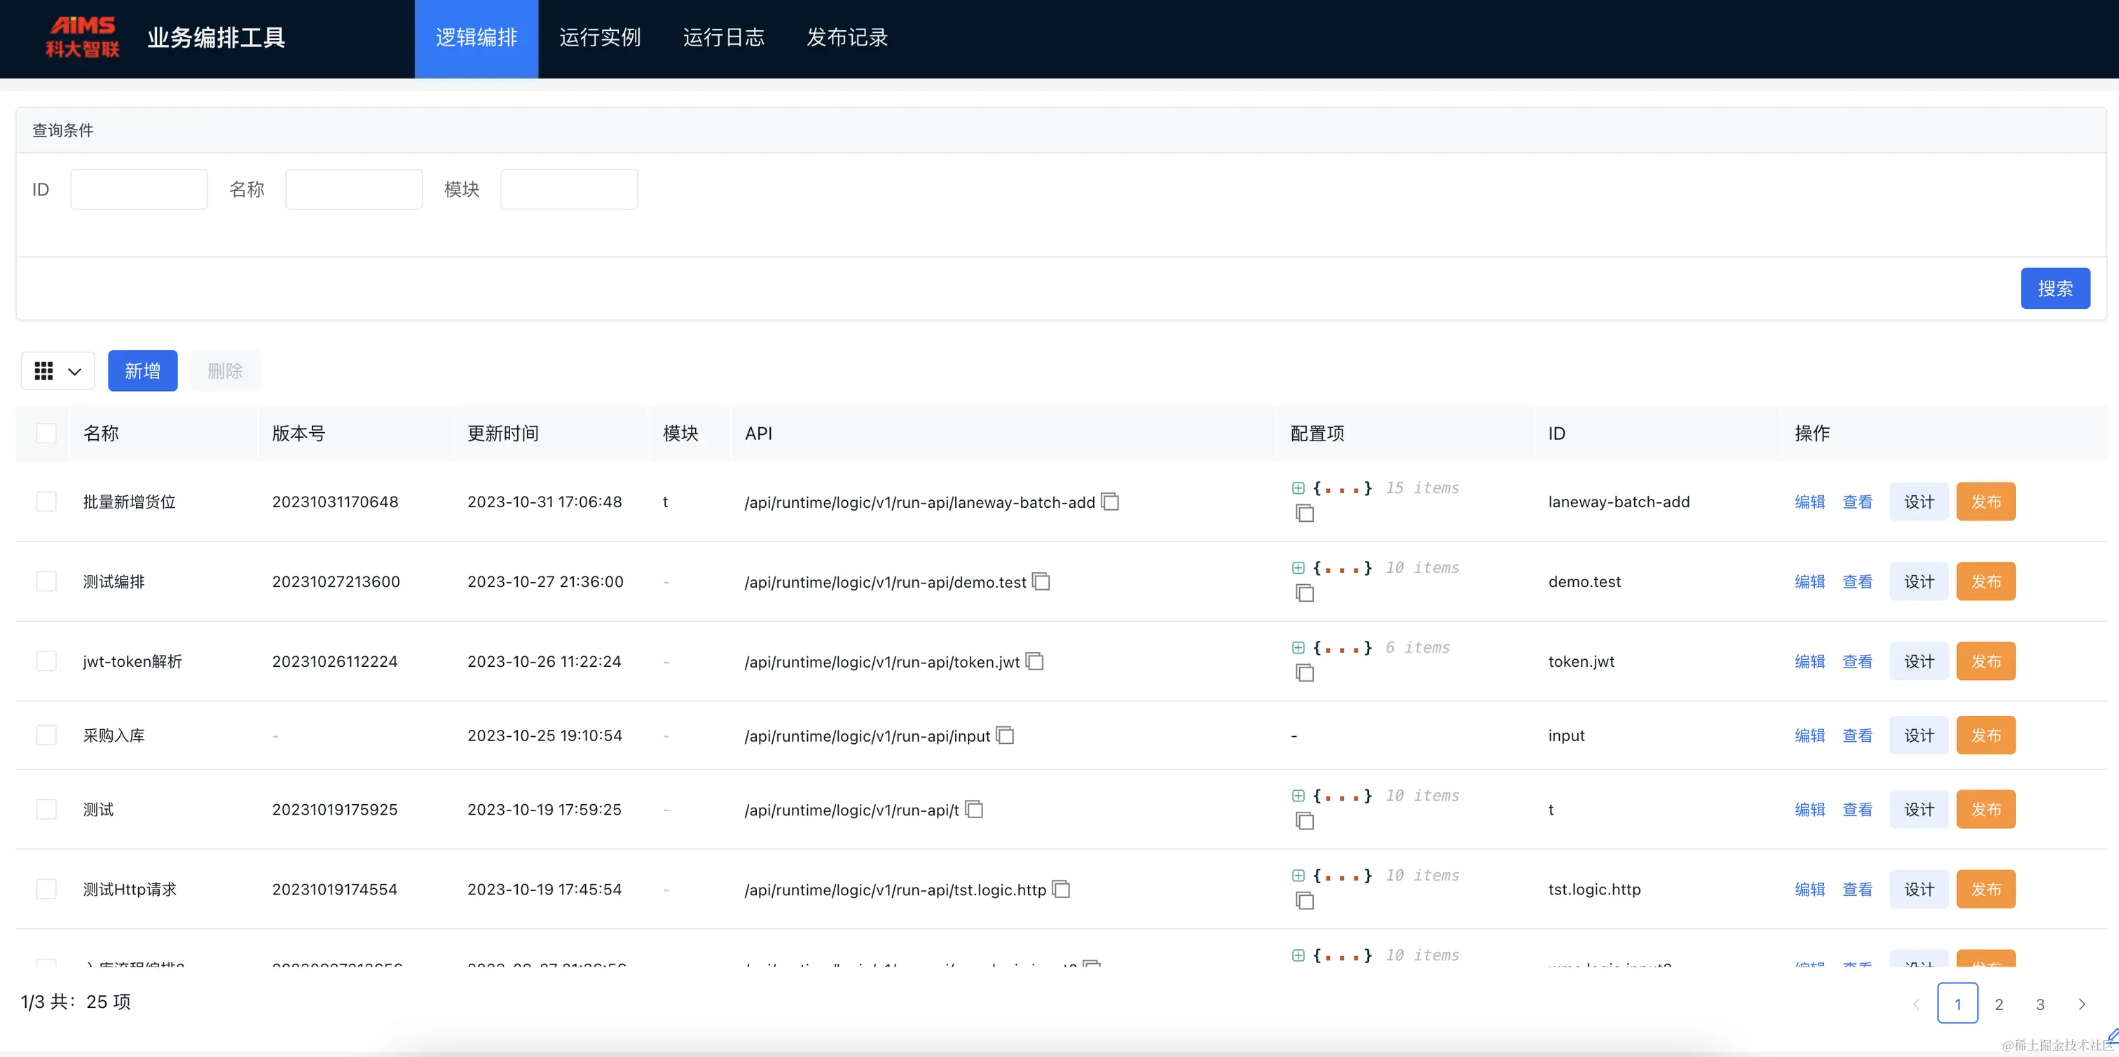
Task: Click 发布 for the 测试编排 row
Action: pyautogui.click(x=1985, y=581)
